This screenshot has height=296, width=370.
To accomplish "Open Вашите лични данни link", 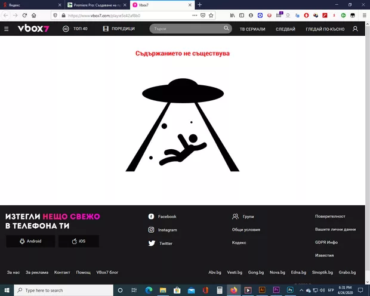I will click(335, 229).
